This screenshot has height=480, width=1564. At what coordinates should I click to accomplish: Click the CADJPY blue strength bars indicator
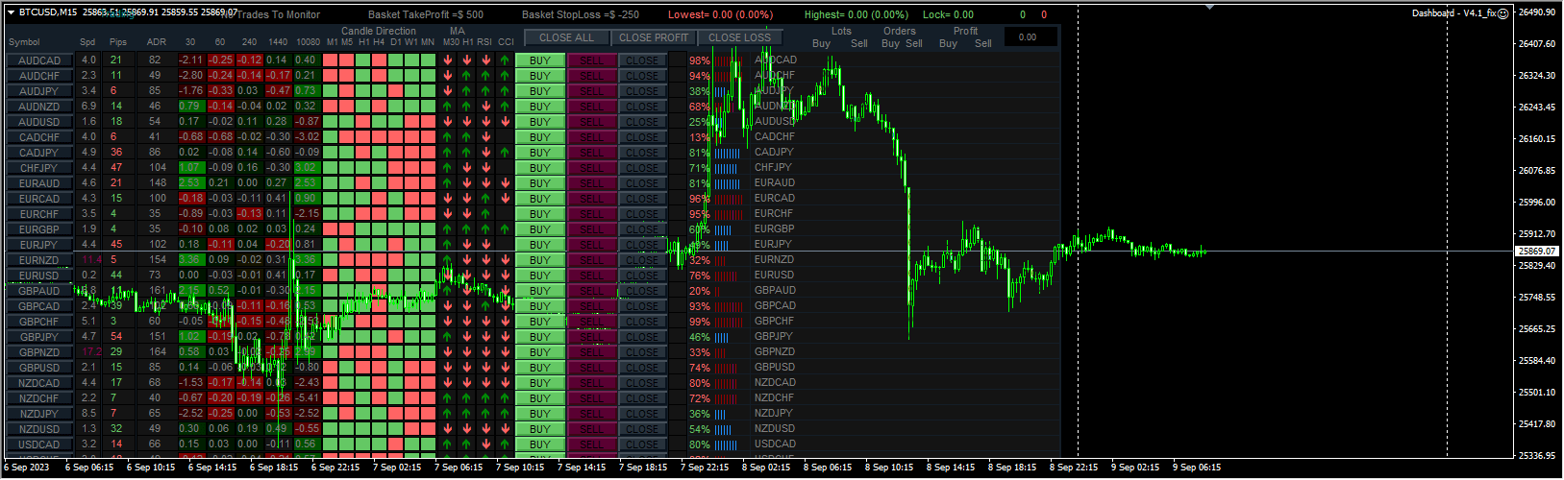tap(727, 153)
